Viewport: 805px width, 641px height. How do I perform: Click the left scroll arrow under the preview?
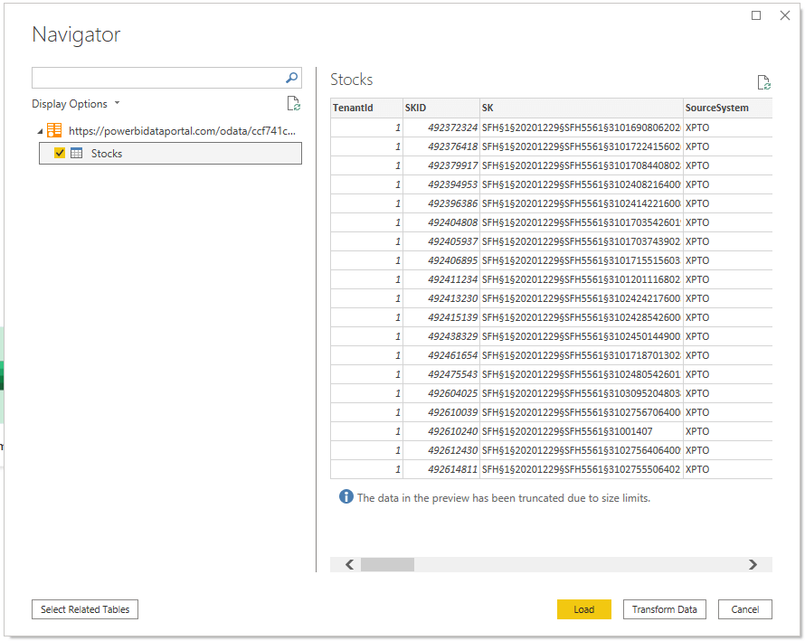[x=349, y=564]
